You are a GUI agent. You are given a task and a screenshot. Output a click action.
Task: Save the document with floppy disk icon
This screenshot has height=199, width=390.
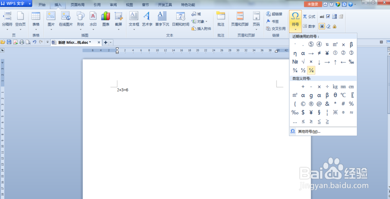[9, 42]
